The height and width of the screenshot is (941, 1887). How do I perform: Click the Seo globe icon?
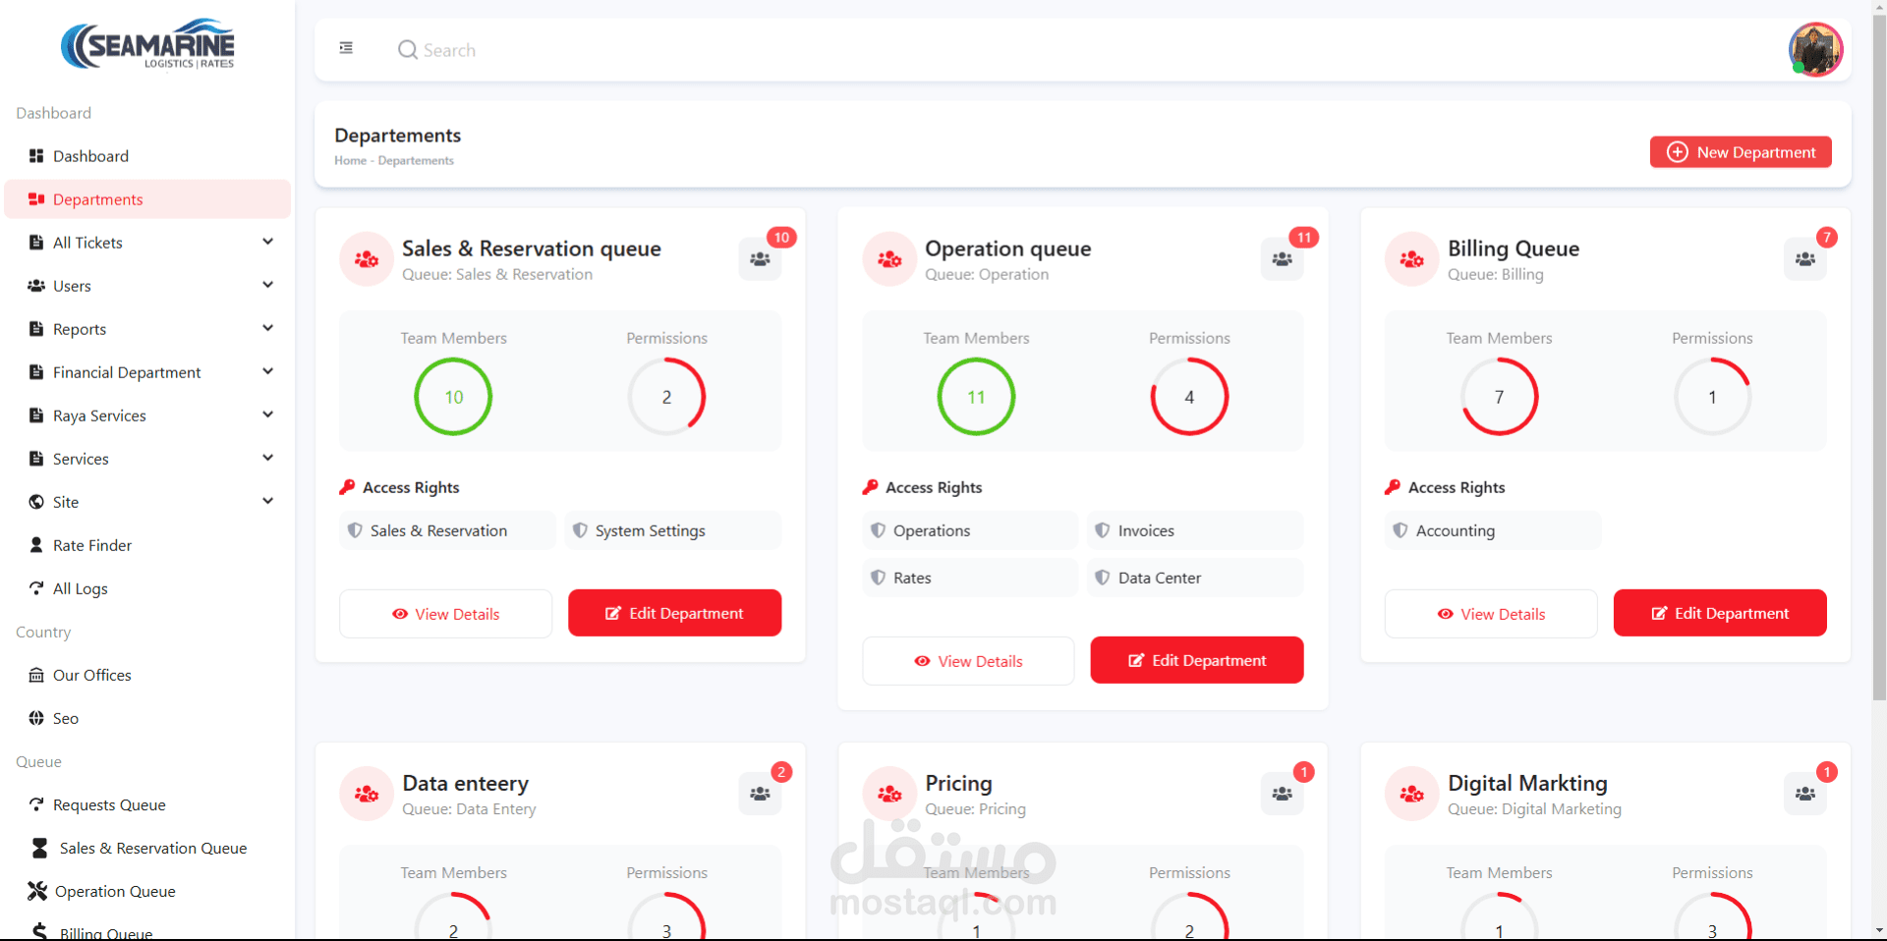pyautogui.click(x=36, y=718)
